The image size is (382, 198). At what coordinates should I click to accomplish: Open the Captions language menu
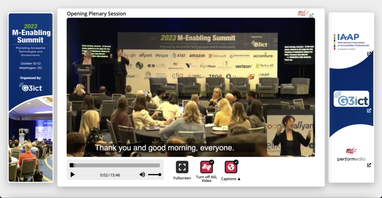pyautogui.click(x=231, y=167)
